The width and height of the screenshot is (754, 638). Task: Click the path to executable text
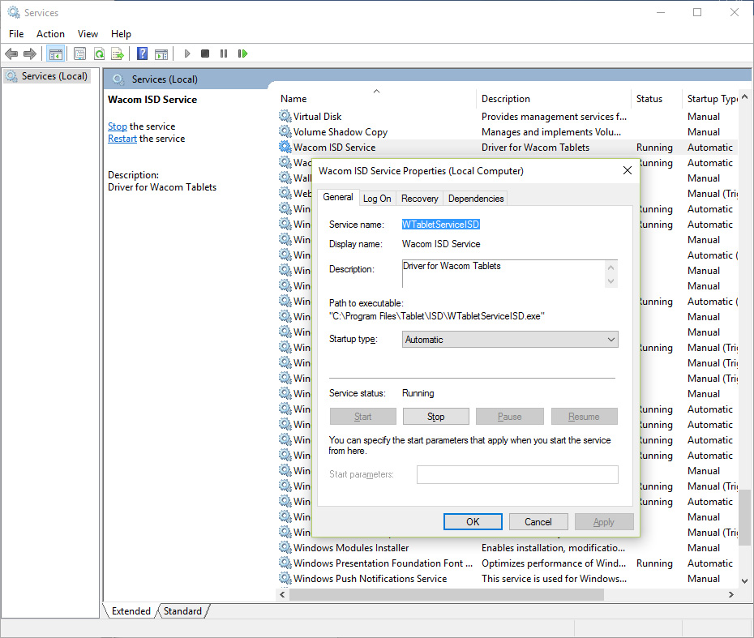[437, 316]
